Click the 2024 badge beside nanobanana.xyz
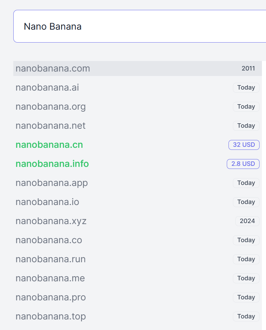Viewport: 266px width, 330px height. (x=247, y=221)
